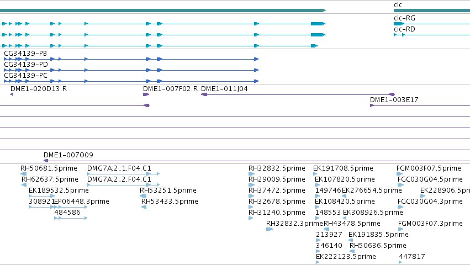Click the DME1-007O09 purple arrowhead glyph
The width and height of the screenshot is (470, 265).
pos(46,161)
